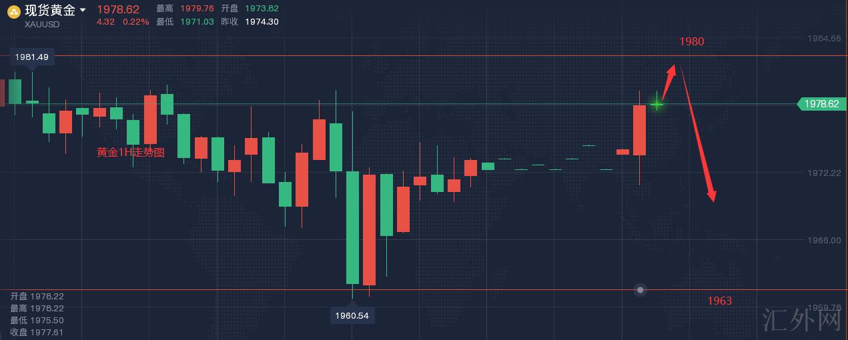
Task: Click the 最高 1979.76 value
Action: [x=197, y=9]
